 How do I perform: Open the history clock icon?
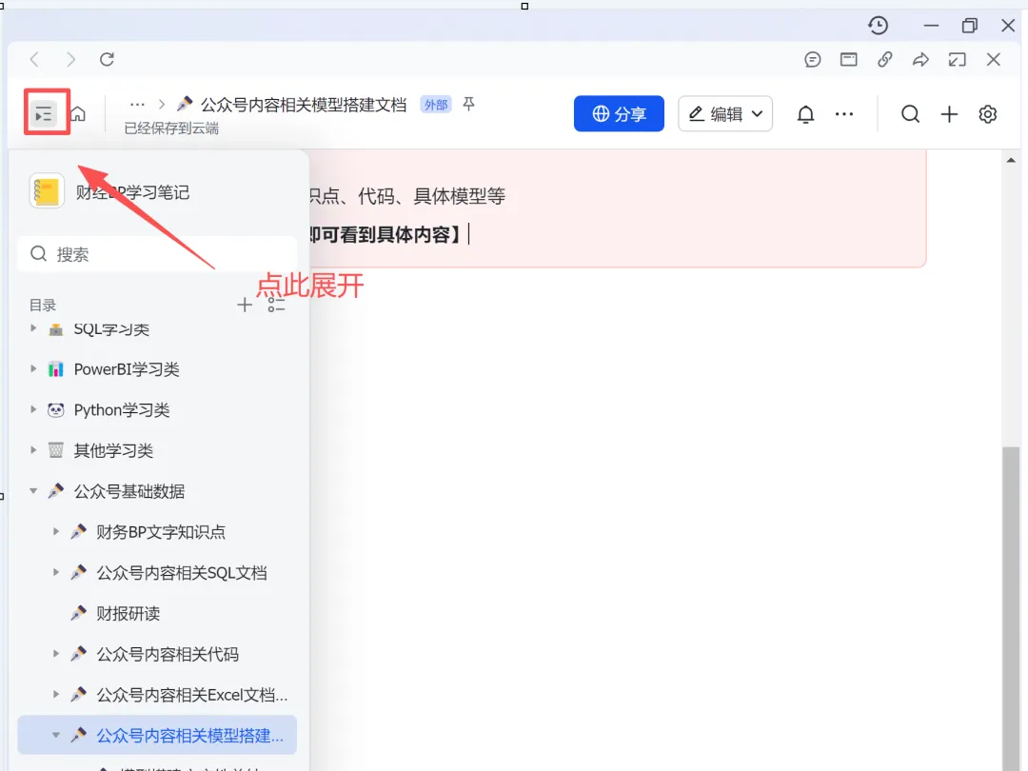[x=878, y=26]
